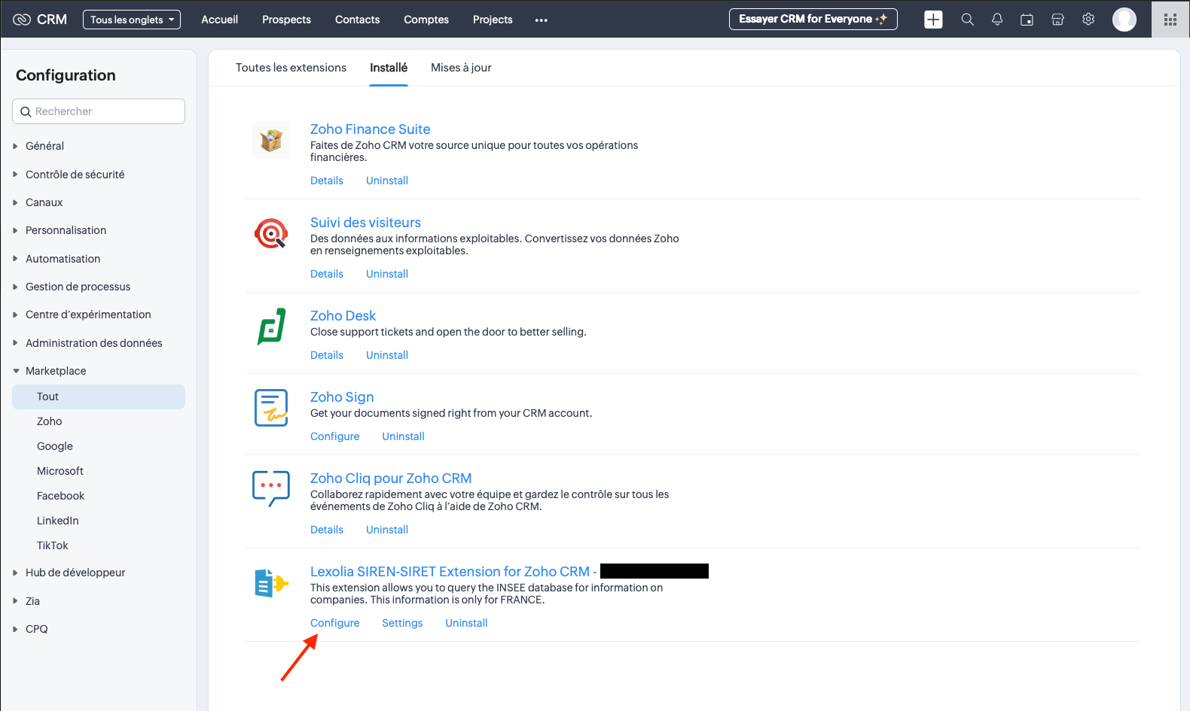Select LinkedIn under Marketplace
Viewport: 1190px width, 711px height.
click(58, 521)
